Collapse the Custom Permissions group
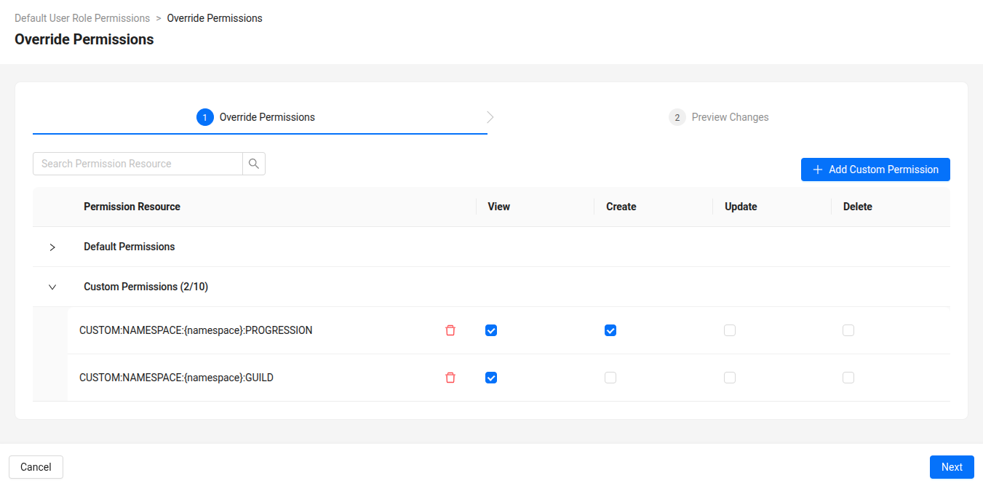 coord(52,286)
